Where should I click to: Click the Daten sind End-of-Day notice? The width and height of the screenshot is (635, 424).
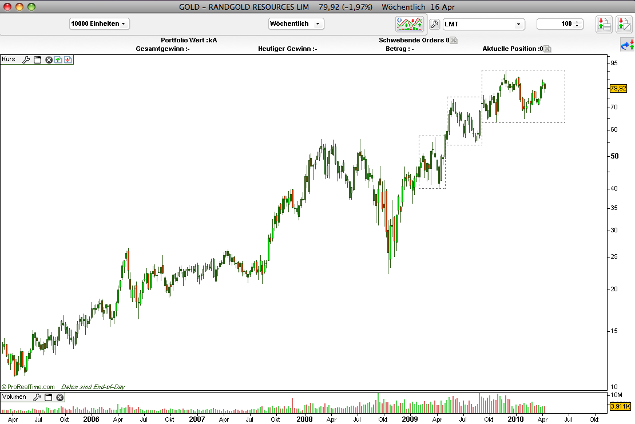tap(93, 387)
